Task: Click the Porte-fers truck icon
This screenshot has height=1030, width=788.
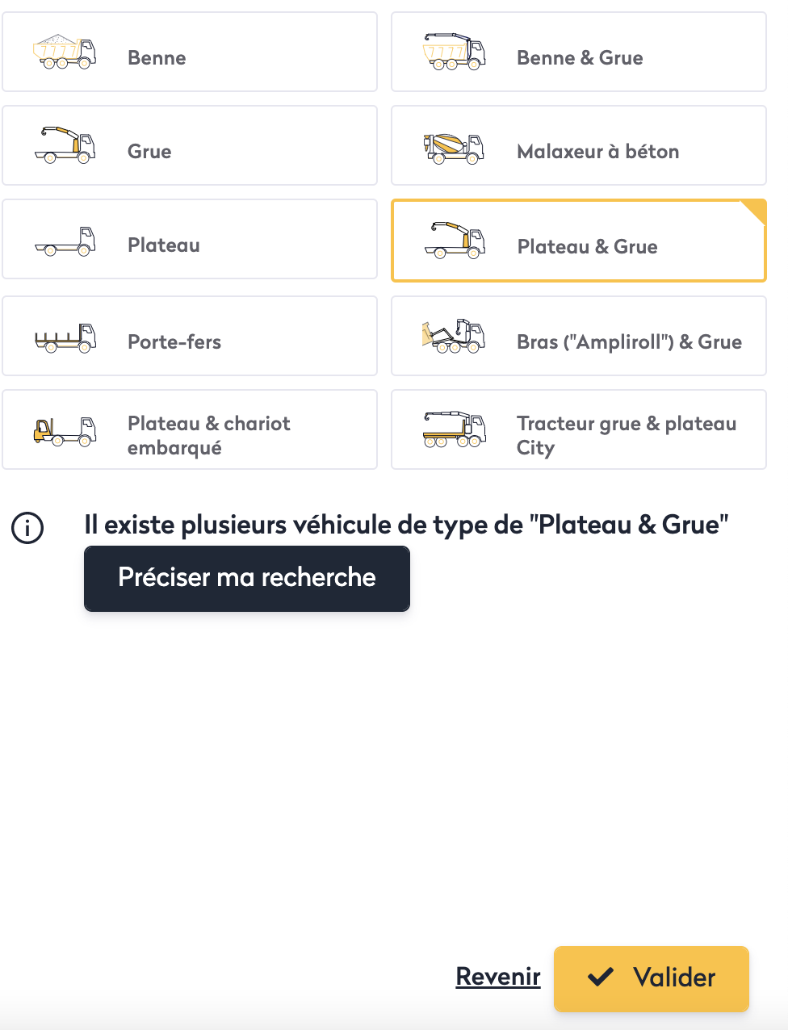Action: tap(65, 337)
